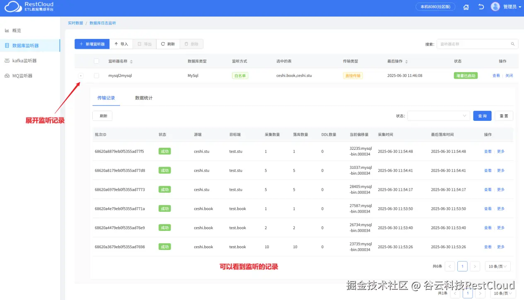Click 查看 for batch 68620a8179eb0f5355ad77d8
The width and height of the screenshot is (524, 300).
[488, 170]
